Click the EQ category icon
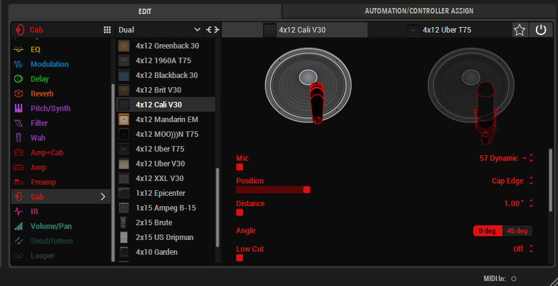 (18, 50)
